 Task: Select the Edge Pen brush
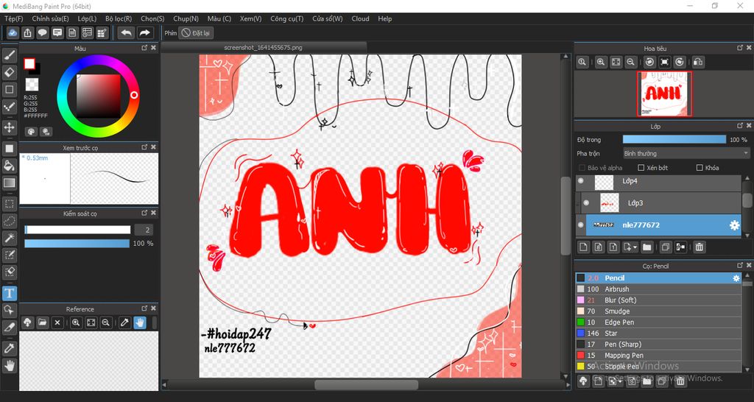[x=658, y=322]
